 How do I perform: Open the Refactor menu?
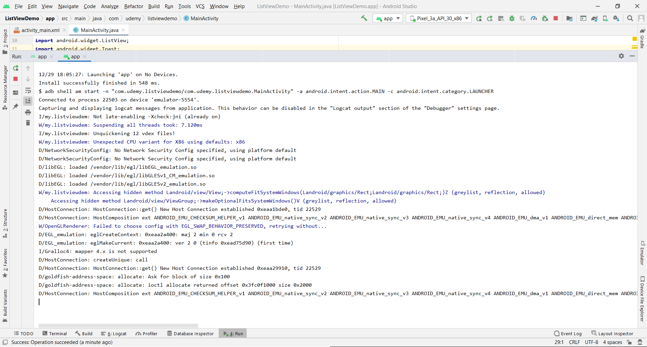point(134,6)
